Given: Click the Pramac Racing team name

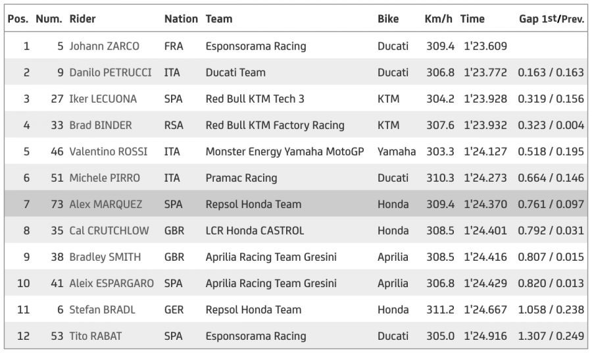Looking at the screenshot, I should [241, 178].
